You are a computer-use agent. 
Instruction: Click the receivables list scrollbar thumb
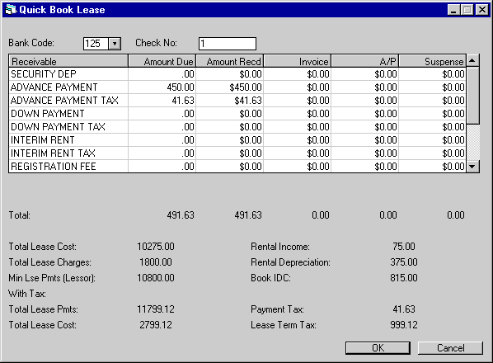point(472,95)
